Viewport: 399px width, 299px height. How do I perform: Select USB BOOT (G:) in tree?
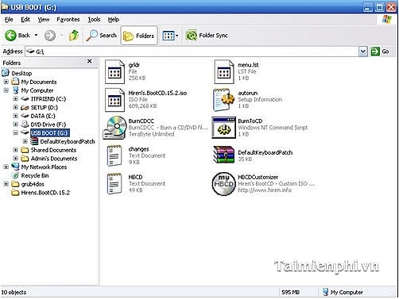50,133
